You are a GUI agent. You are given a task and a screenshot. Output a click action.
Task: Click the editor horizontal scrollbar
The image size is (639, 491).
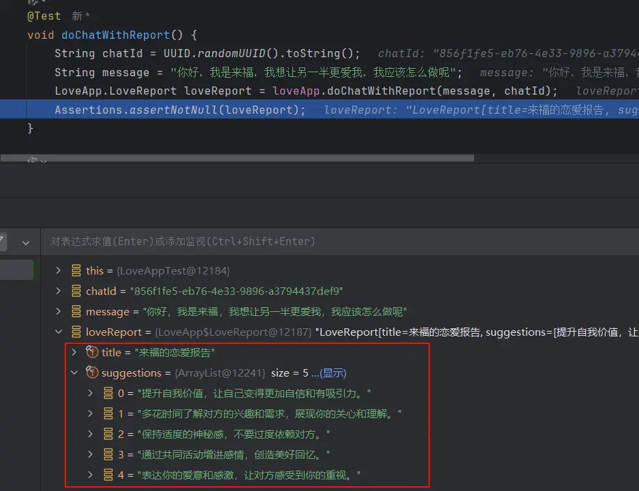237,158
